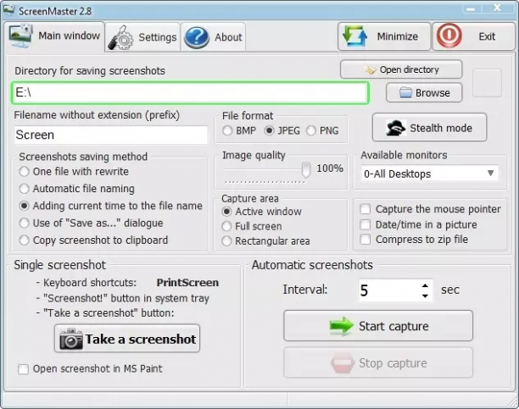Click the Open directory button
Image resolution: width=519 pixels, height=409 pixels.
pos(401,69)
